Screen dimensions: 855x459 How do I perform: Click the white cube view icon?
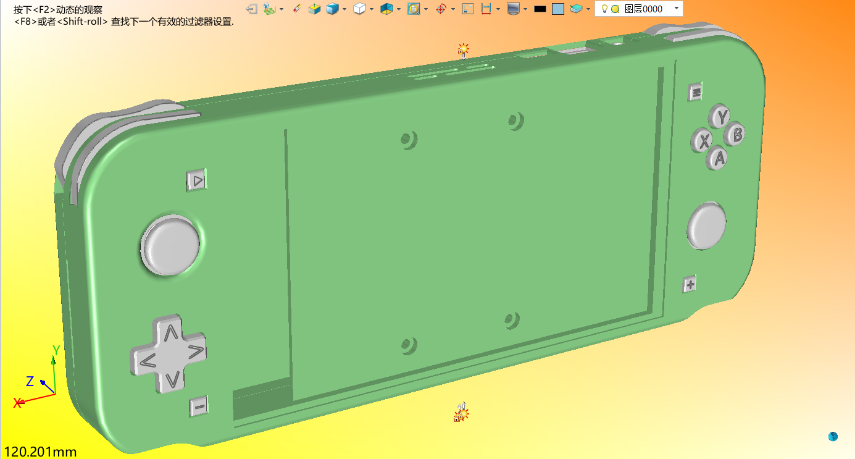[x=359, y=9]
